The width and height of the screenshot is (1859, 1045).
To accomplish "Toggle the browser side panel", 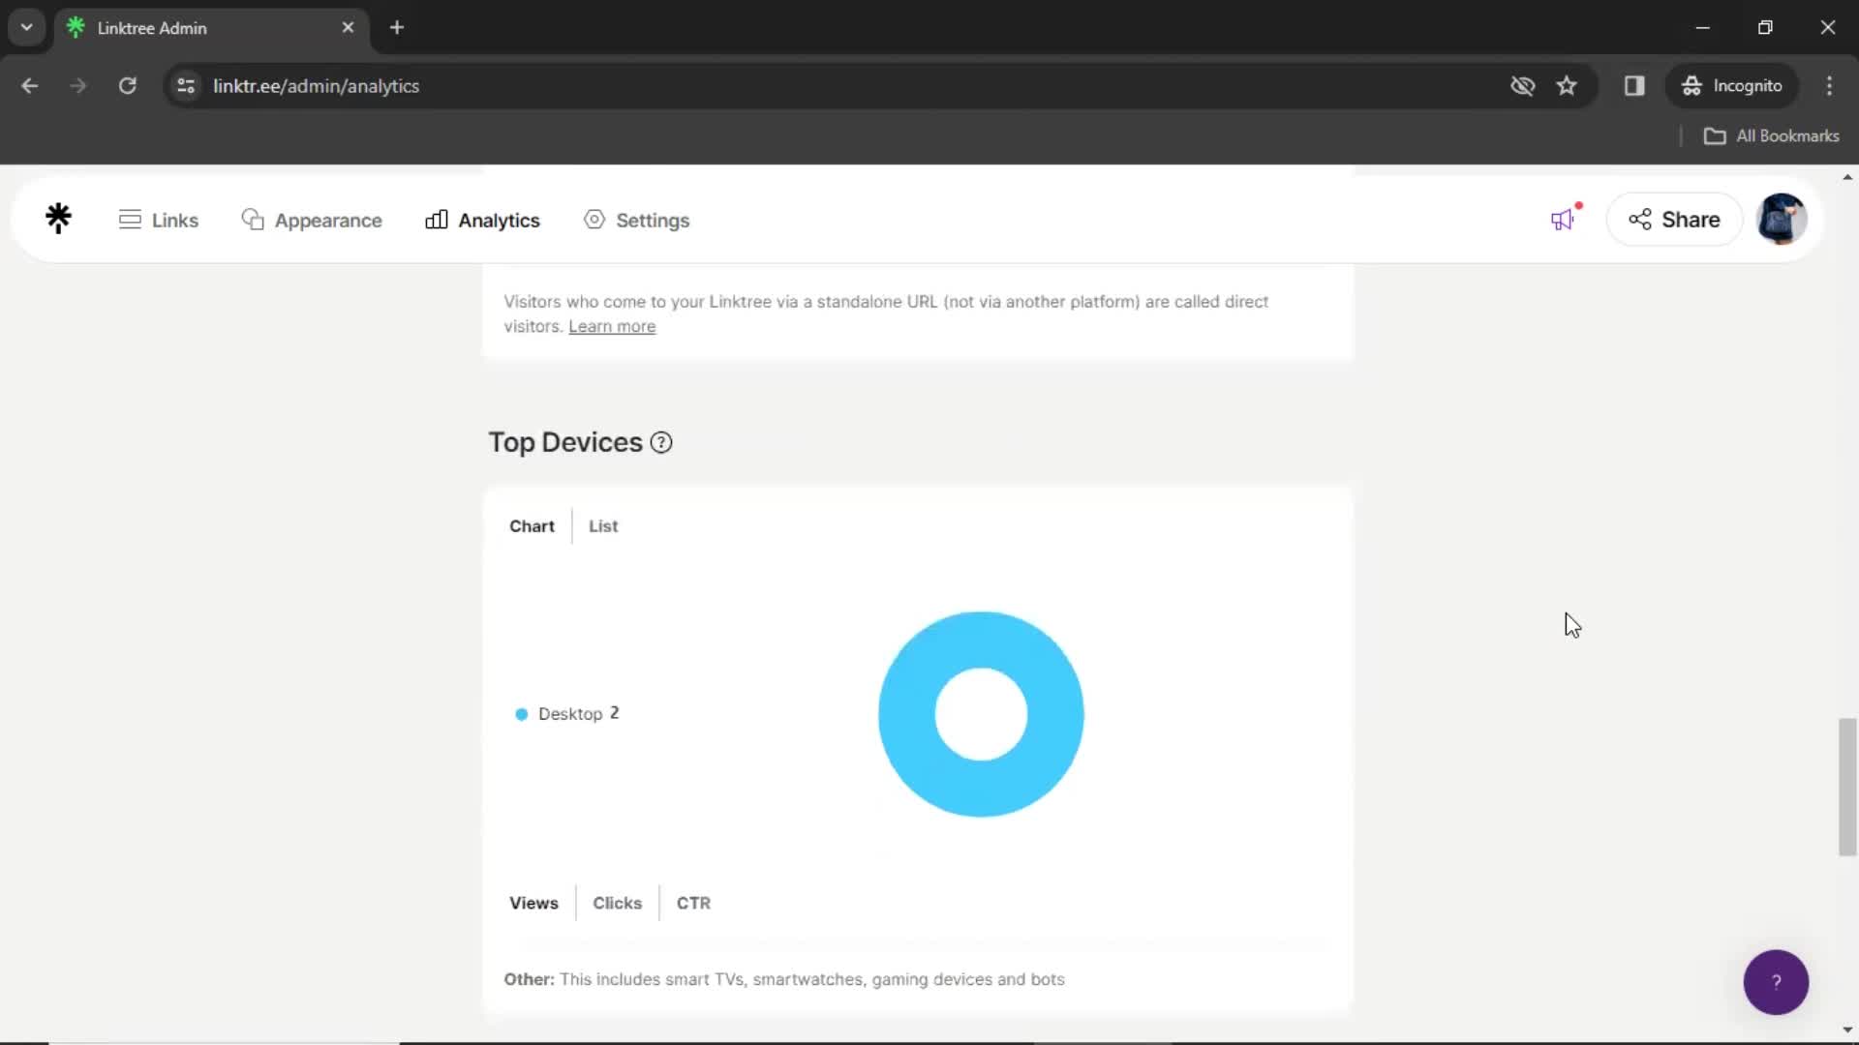I will click(x=1634, y=86).
